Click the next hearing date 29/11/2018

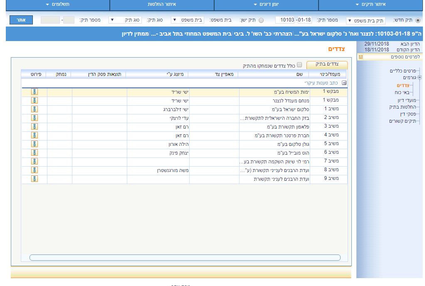[376, 44]
